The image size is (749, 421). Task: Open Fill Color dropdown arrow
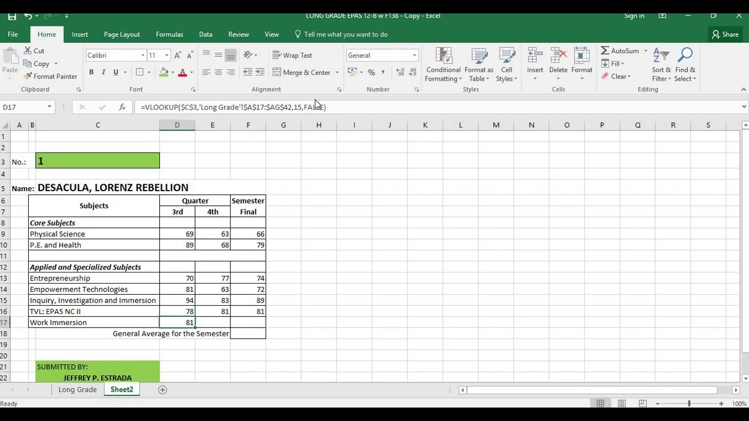coord(173,73)
